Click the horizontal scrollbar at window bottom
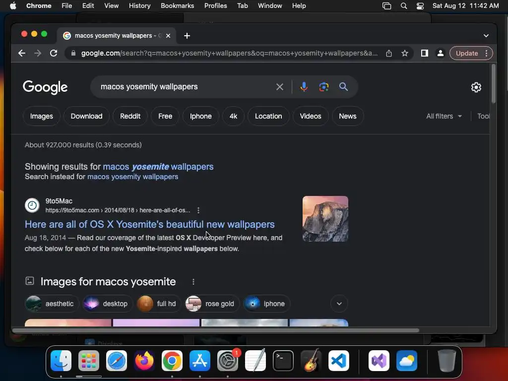 (x=216, y=330)
